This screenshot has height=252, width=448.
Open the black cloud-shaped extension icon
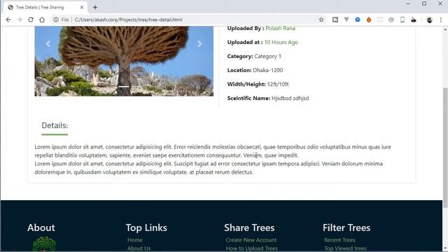pos(414,20)
